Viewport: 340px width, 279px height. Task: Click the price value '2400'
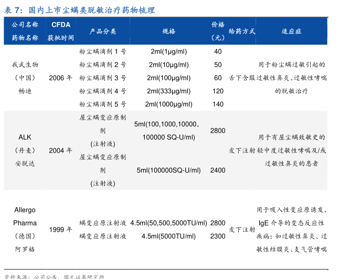click(218, 170)
